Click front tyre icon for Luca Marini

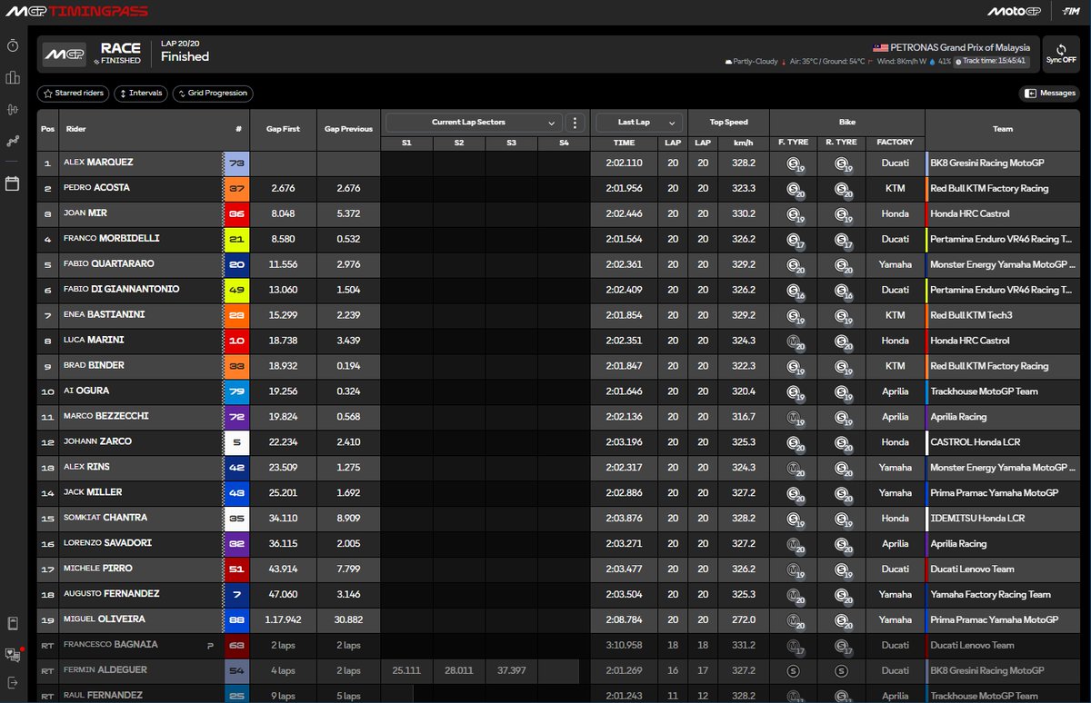click(795, 342)
